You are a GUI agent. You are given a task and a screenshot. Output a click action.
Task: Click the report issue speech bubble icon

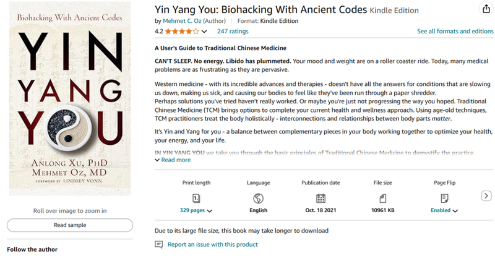pos(159,244)
